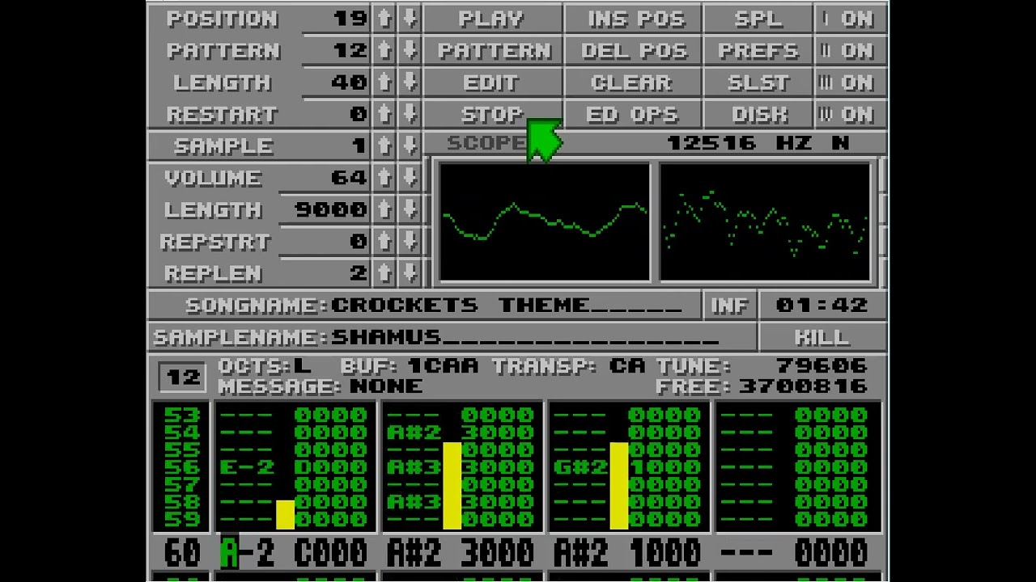Stop playback with STOP button

pos(492,114)
